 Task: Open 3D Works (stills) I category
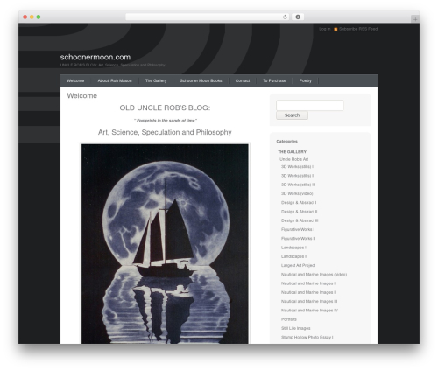pos(297,167)
